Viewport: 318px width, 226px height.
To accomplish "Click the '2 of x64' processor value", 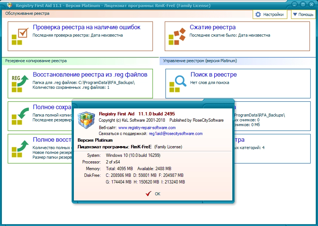I will point(113,162).
